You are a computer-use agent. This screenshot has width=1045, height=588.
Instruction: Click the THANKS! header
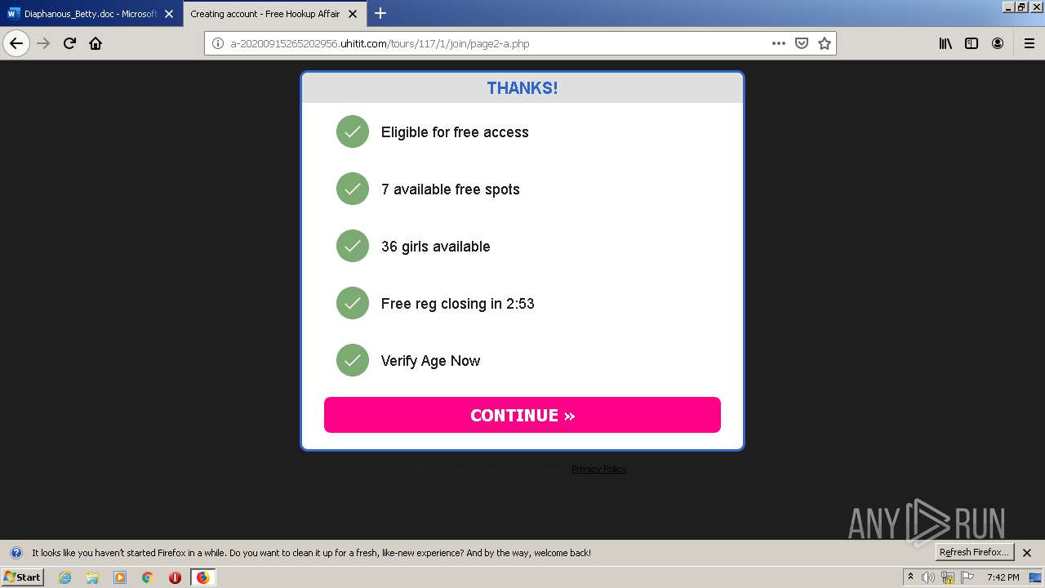coord(522,88)
